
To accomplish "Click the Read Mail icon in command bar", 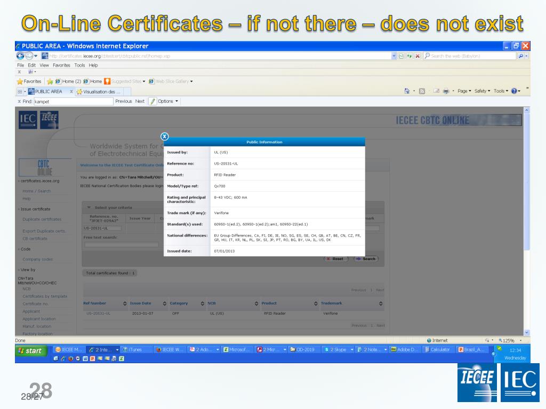I will click(436, 91).
